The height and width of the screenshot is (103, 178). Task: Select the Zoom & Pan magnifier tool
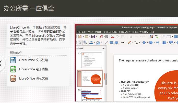85,43
